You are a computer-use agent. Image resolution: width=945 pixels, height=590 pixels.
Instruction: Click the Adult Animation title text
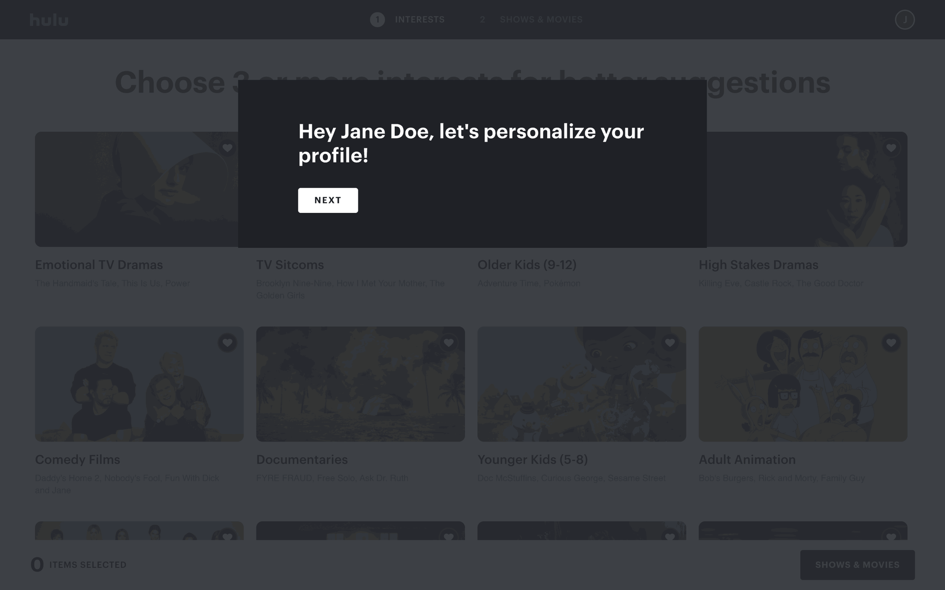click(x=747, y=460)
